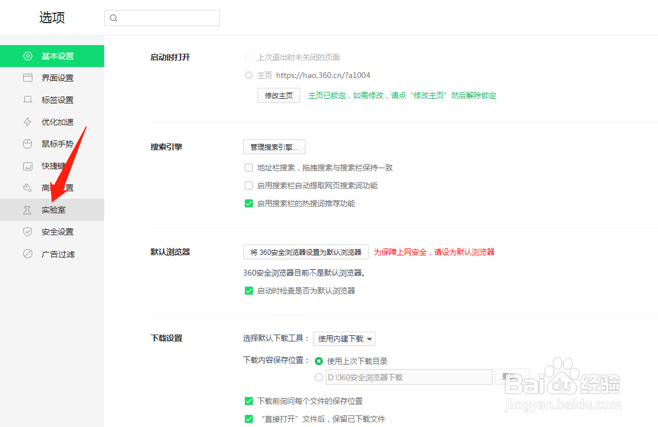Click the options search input field
The height and width of the screenshot is (427, 658).
(162, 18)
